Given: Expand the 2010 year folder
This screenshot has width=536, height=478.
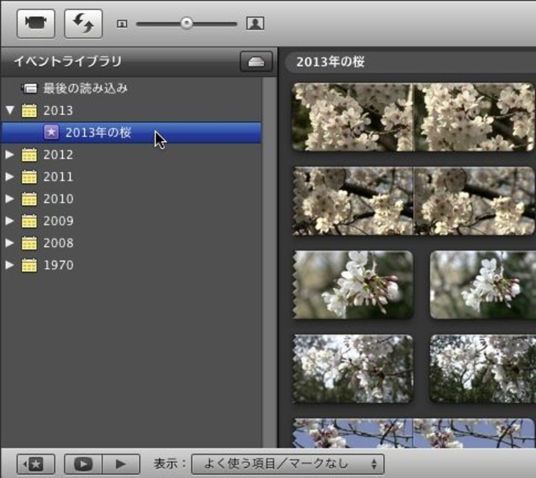Looking at the screenshot, I should pyautogui.click(x=10, y=199).
